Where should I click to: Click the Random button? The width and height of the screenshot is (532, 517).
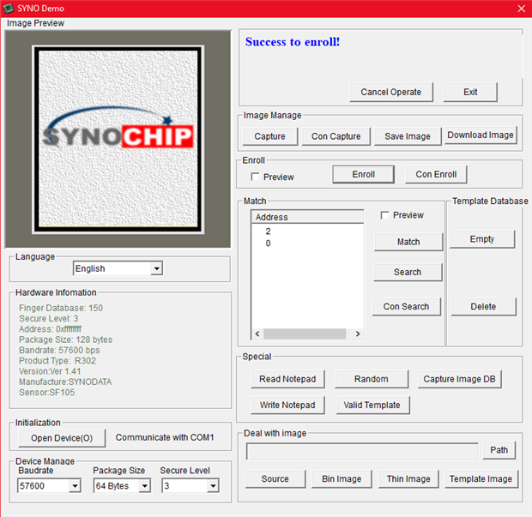[372, 379]
